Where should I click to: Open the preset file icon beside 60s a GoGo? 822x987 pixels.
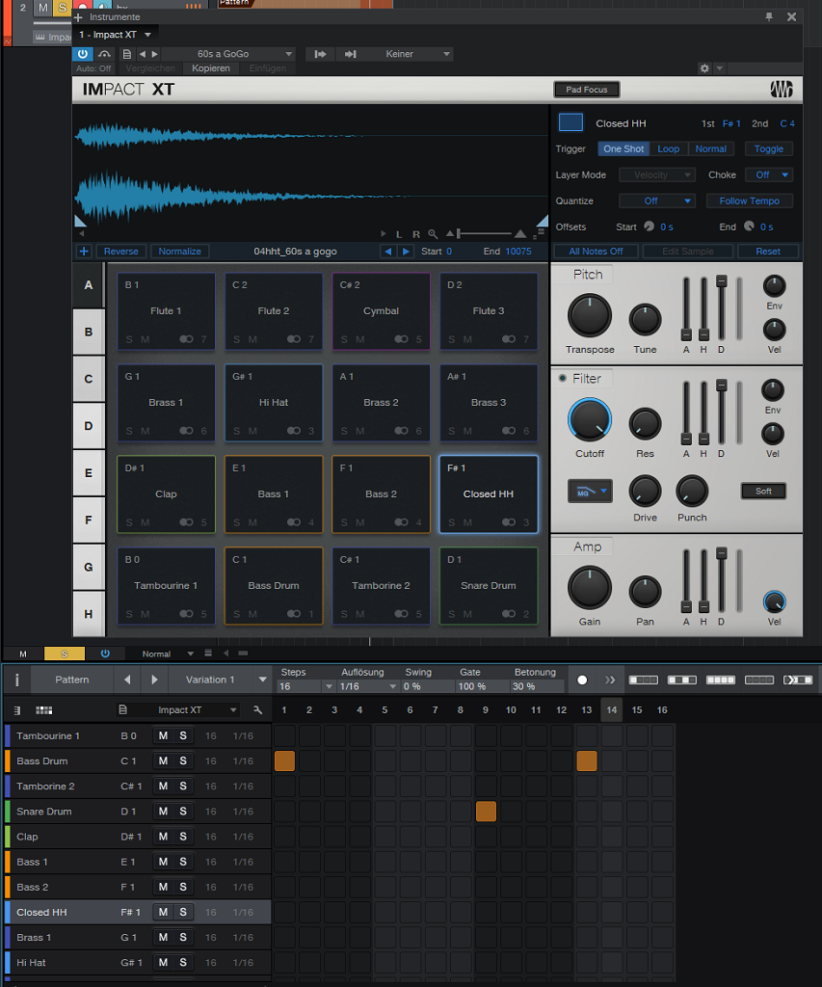click(x=127, y=54)
